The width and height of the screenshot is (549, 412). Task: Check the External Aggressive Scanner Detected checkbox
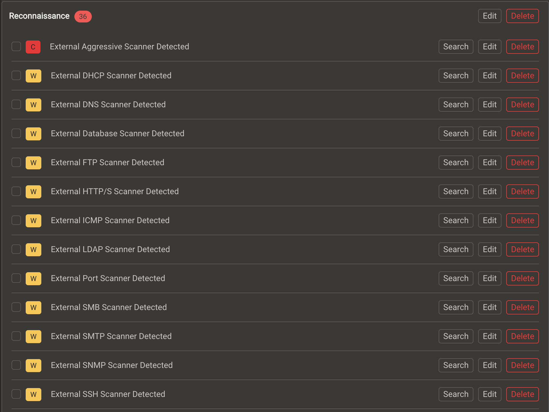(16, 46)
